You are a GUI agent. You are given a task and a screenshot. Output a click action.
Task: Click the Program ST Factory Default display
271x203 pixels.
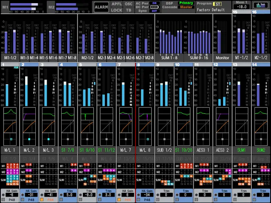[x=213, y=7]
